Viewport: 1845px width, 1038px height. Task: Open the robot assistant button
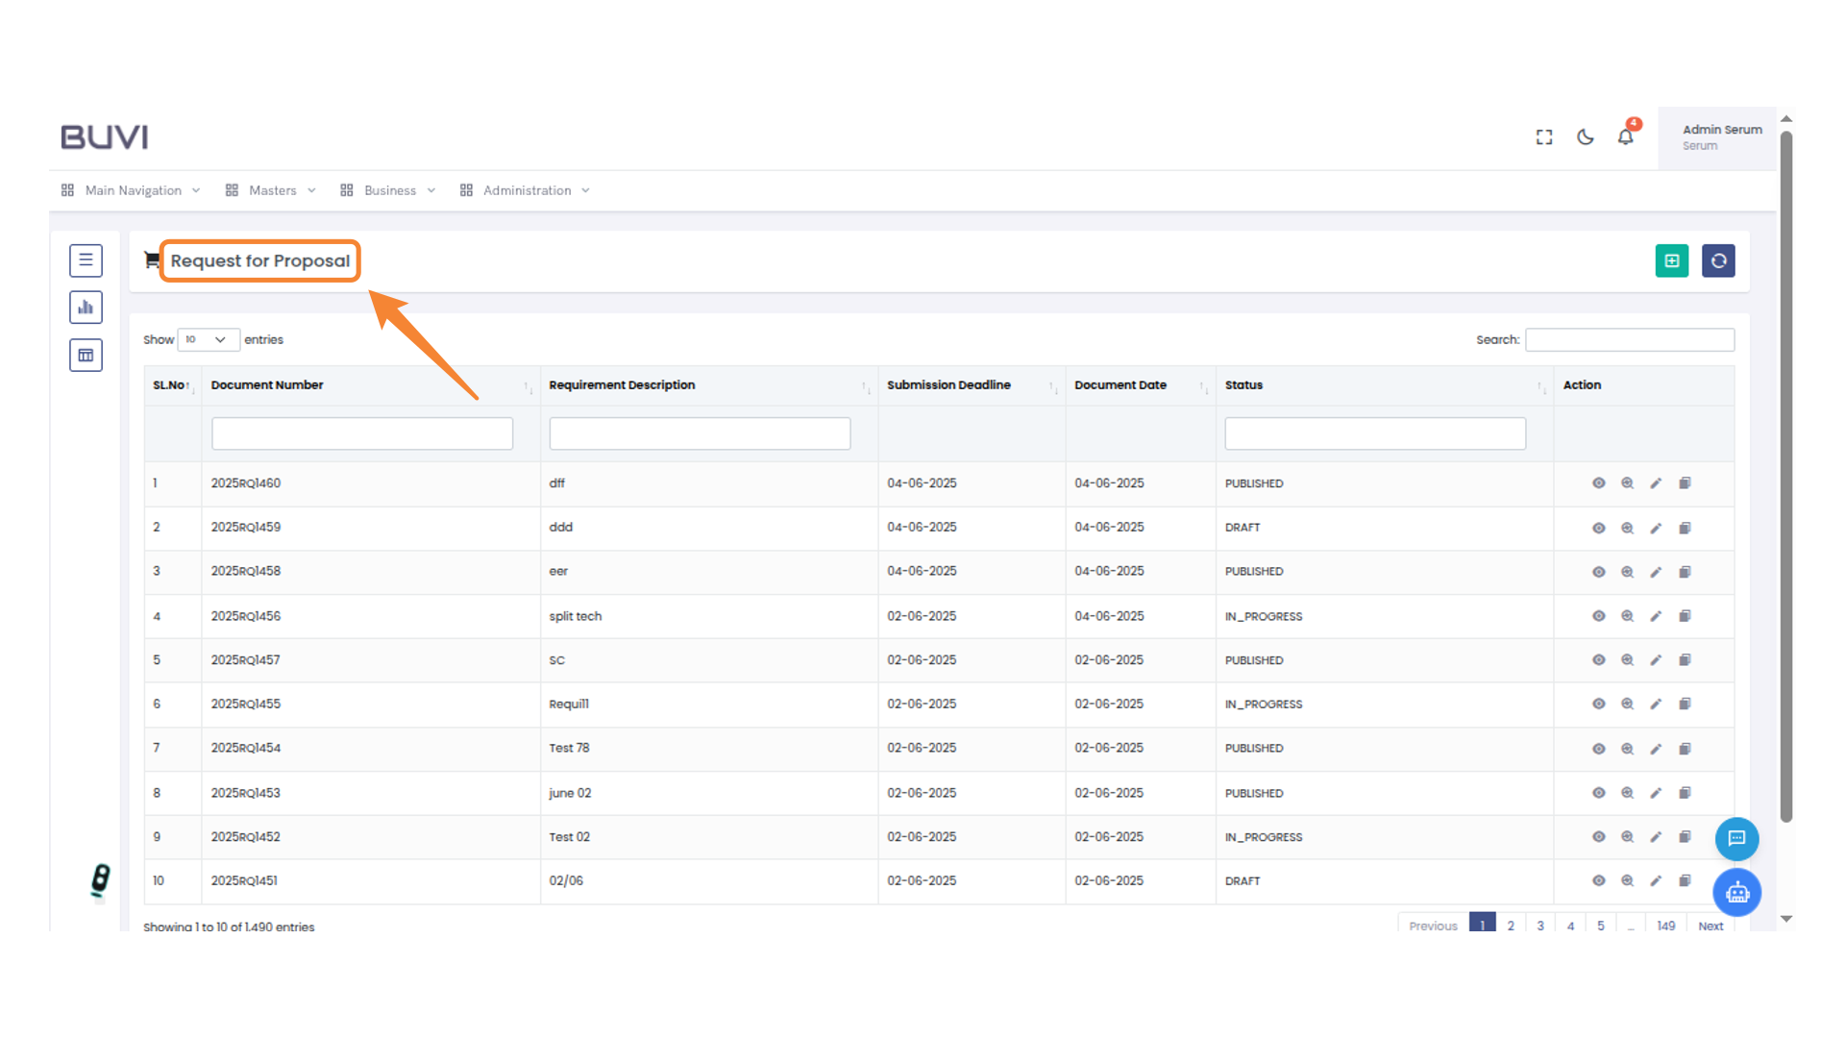[x=1736, y=893]
